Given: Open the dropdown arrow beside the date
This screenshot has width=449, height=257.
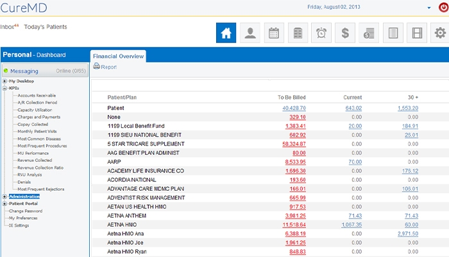Looking at the screenshot, I should (x=429, y=8).
